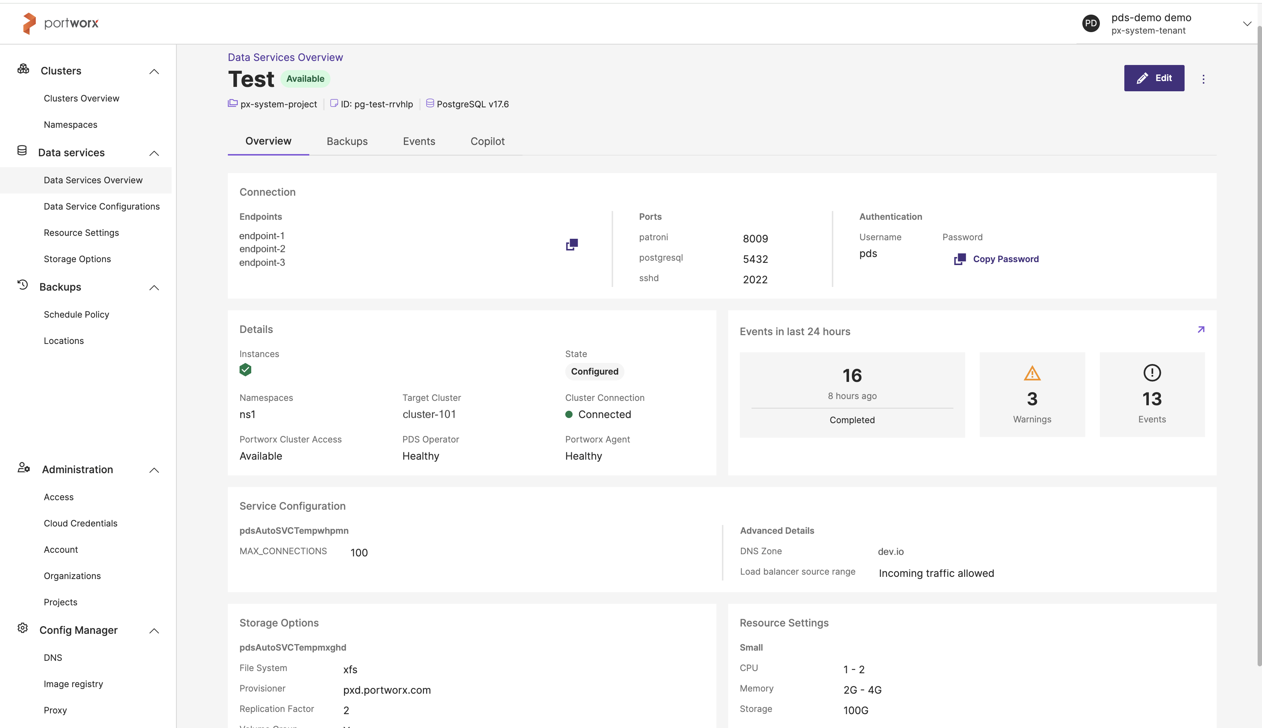
Task: Open the user account dropdown chevron
Action: pos(1247,23)
